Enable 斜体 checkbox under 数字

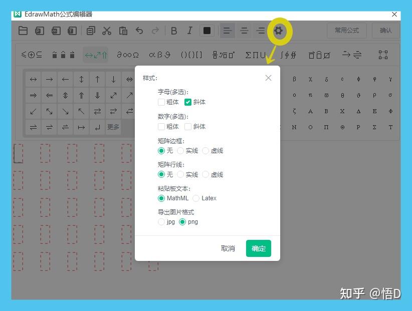(187, 127)
